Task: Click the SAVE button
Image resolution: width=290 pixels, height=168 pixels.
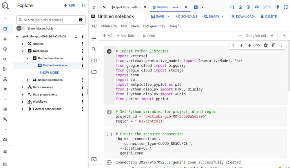Action: click(158, 16)
